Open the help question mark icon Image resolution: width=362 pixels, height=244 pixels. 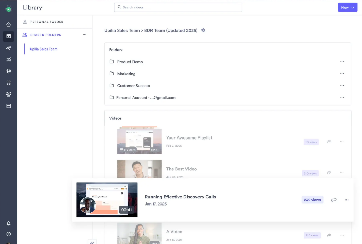pyautogui.click(x=9, y=234)
